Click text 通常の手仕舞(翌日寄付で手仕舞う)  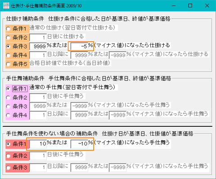(72, 87)
